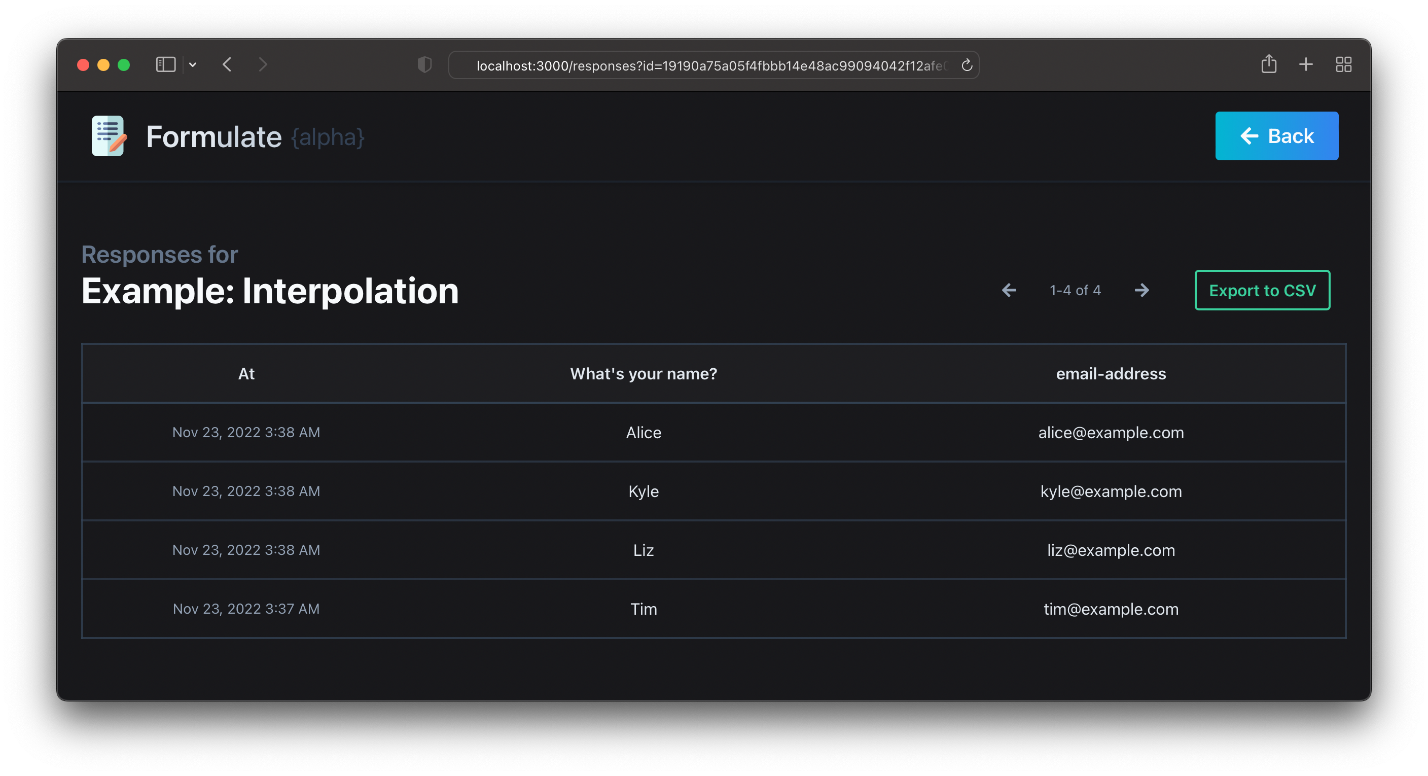
Task: Go to previous page of responses
Action: point(1009,290)
